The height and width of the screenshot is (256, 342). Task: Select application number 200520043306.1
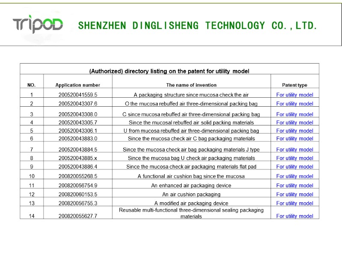[78, 131]
